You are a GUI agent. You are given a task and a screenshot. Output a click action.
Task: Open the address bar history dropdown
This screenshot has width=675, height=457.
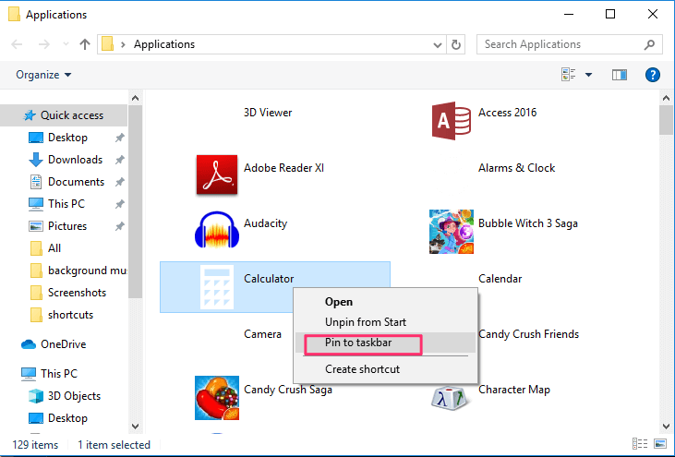point(438,44)
